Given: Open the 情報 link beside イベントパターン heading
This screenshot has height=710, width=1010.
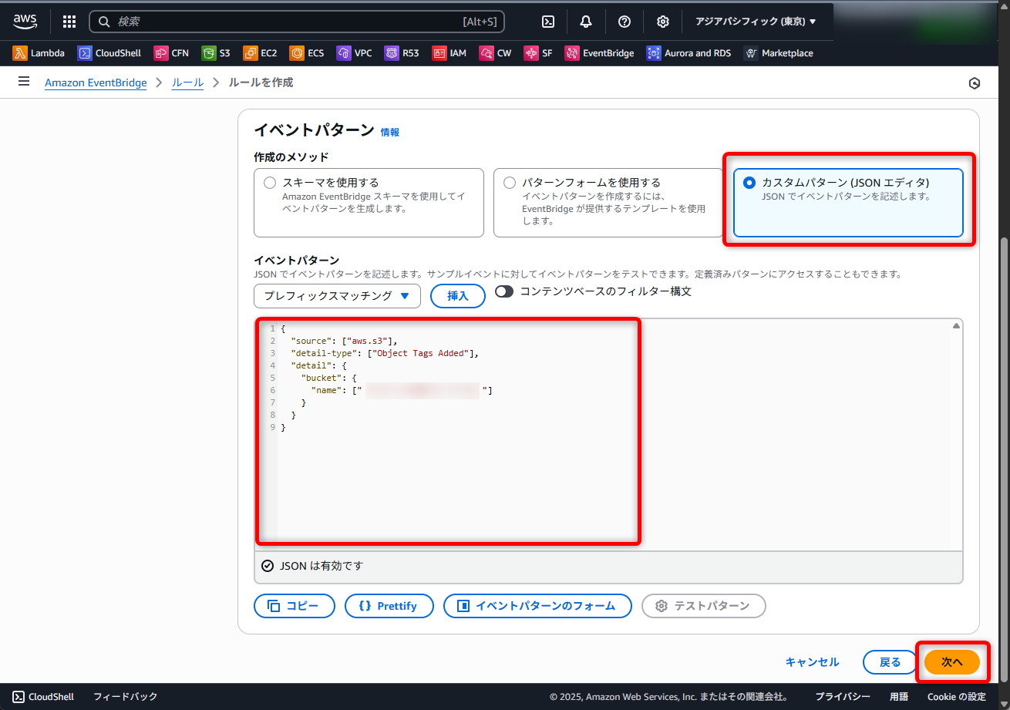Looking at the screenshot, I should [x=390, y=133].
